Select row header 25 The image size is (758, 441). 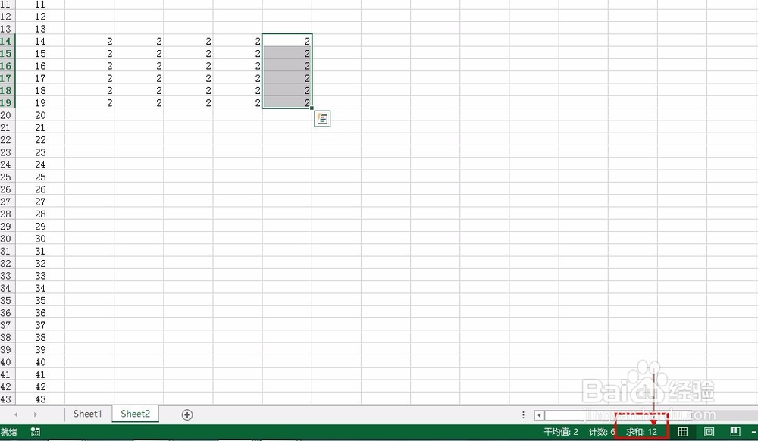6,177
